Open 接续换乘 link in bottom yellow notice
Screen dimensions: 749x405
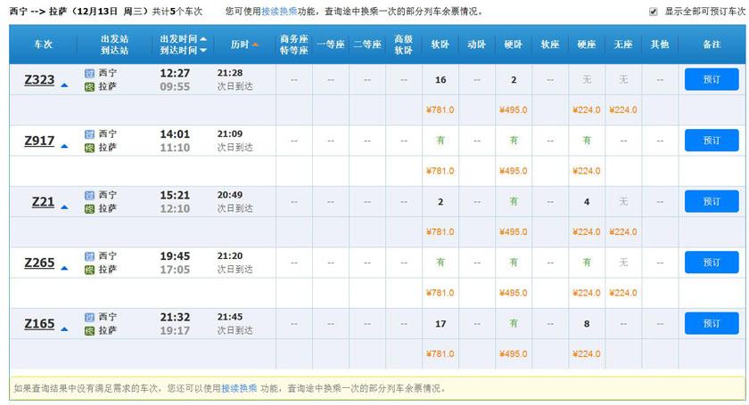(239, 388)
